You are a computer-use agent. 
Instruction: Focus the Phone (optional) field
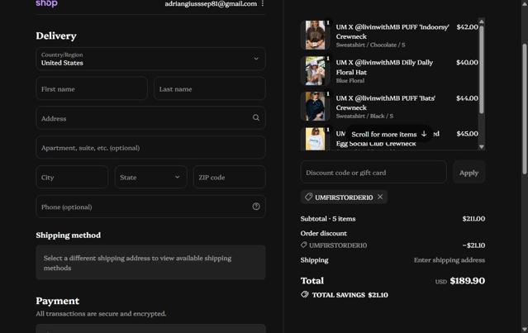[150, 207]
